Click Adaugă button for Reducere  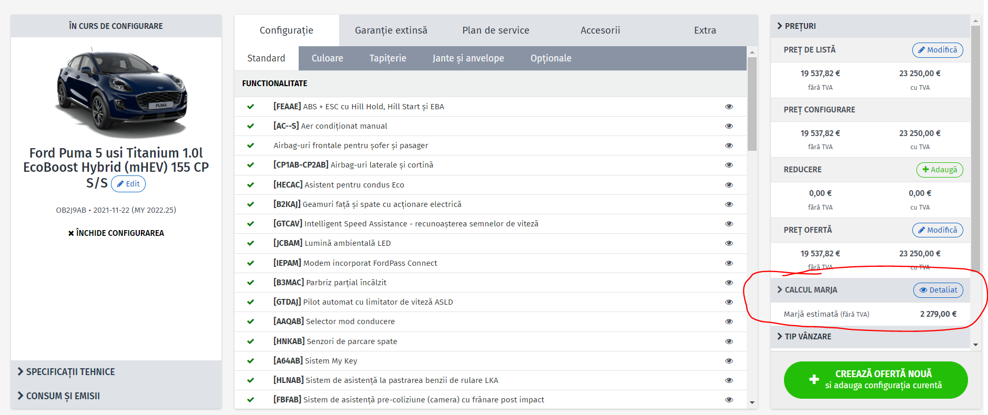click(x=940, y=170)
